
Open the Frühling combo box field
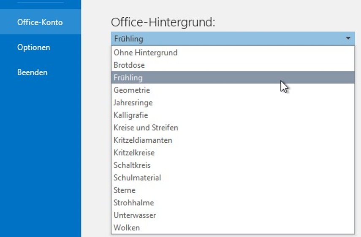click(x=233, y=39)
